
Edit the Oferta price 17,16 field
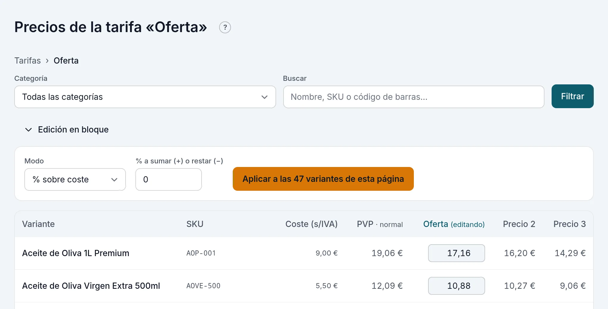pos(456,253)
